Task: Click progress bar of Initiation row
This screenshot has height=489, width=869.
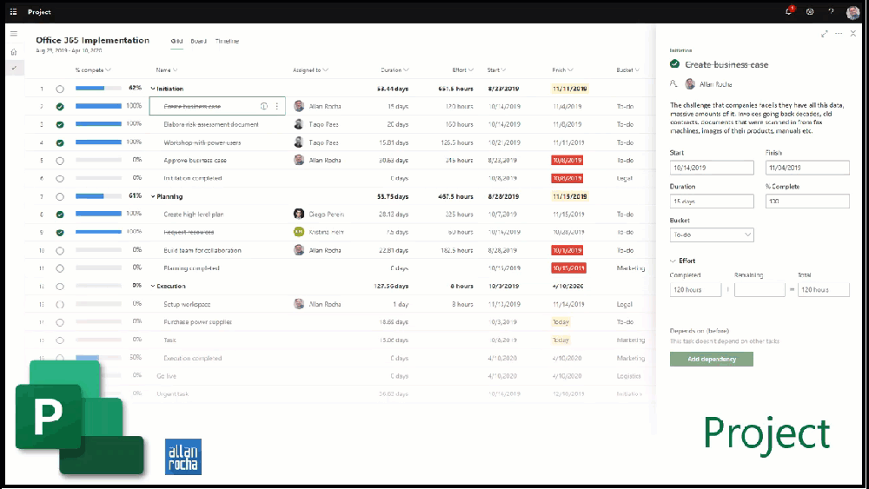Action: [98, 89]
